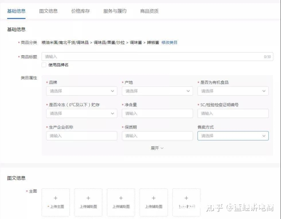Click the 生产企业名称 input field

coord(81,136)
